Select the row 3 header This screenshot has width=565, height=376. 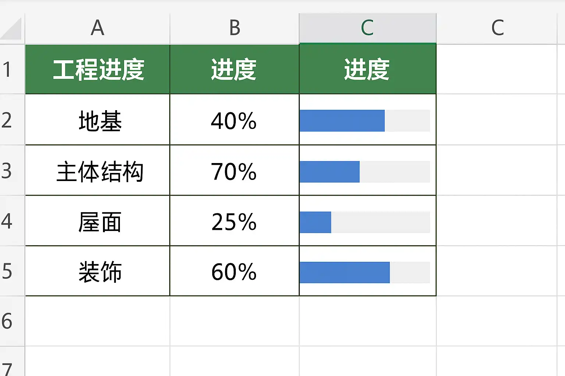(x=7, y=171)
